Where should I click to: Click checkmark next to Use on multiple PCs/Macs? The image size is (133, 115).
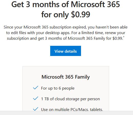(36, 109)
